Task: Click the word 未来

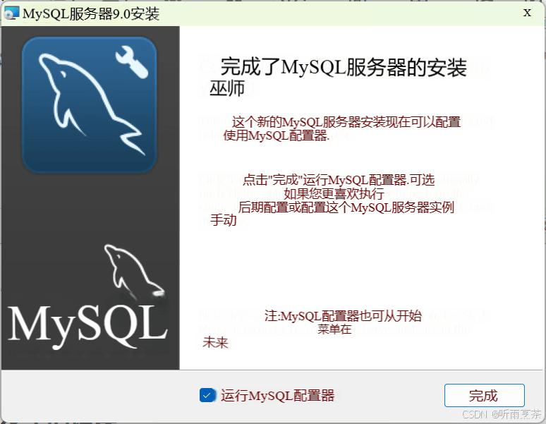Action: (215, 343)
